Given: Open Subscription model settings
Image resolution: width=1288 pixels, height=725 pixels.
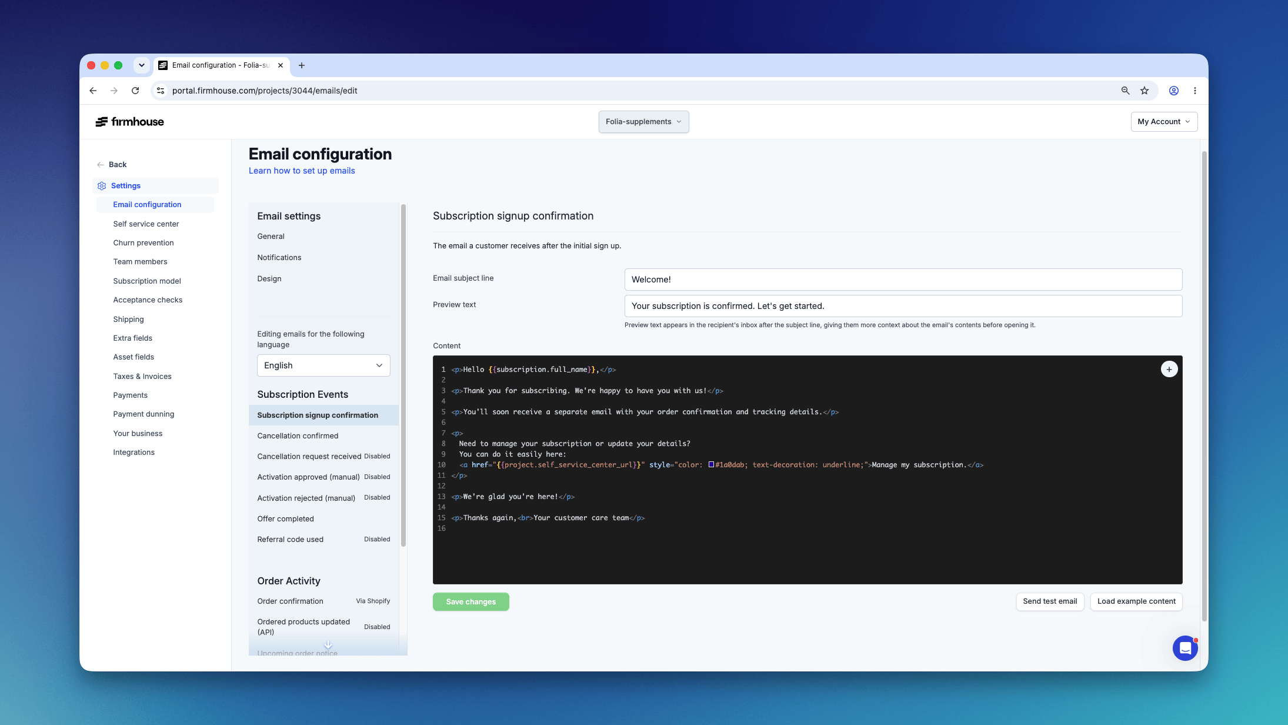Looking at the screenshot, I should tap(147, 281).
